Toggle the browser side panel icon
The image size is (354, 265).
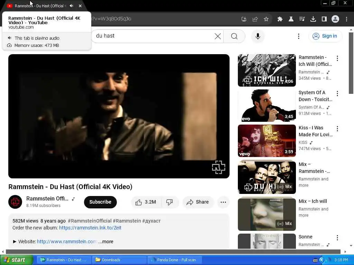[324, 19]
